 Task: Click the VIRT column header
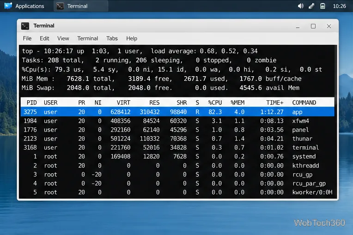click(123, 102)
